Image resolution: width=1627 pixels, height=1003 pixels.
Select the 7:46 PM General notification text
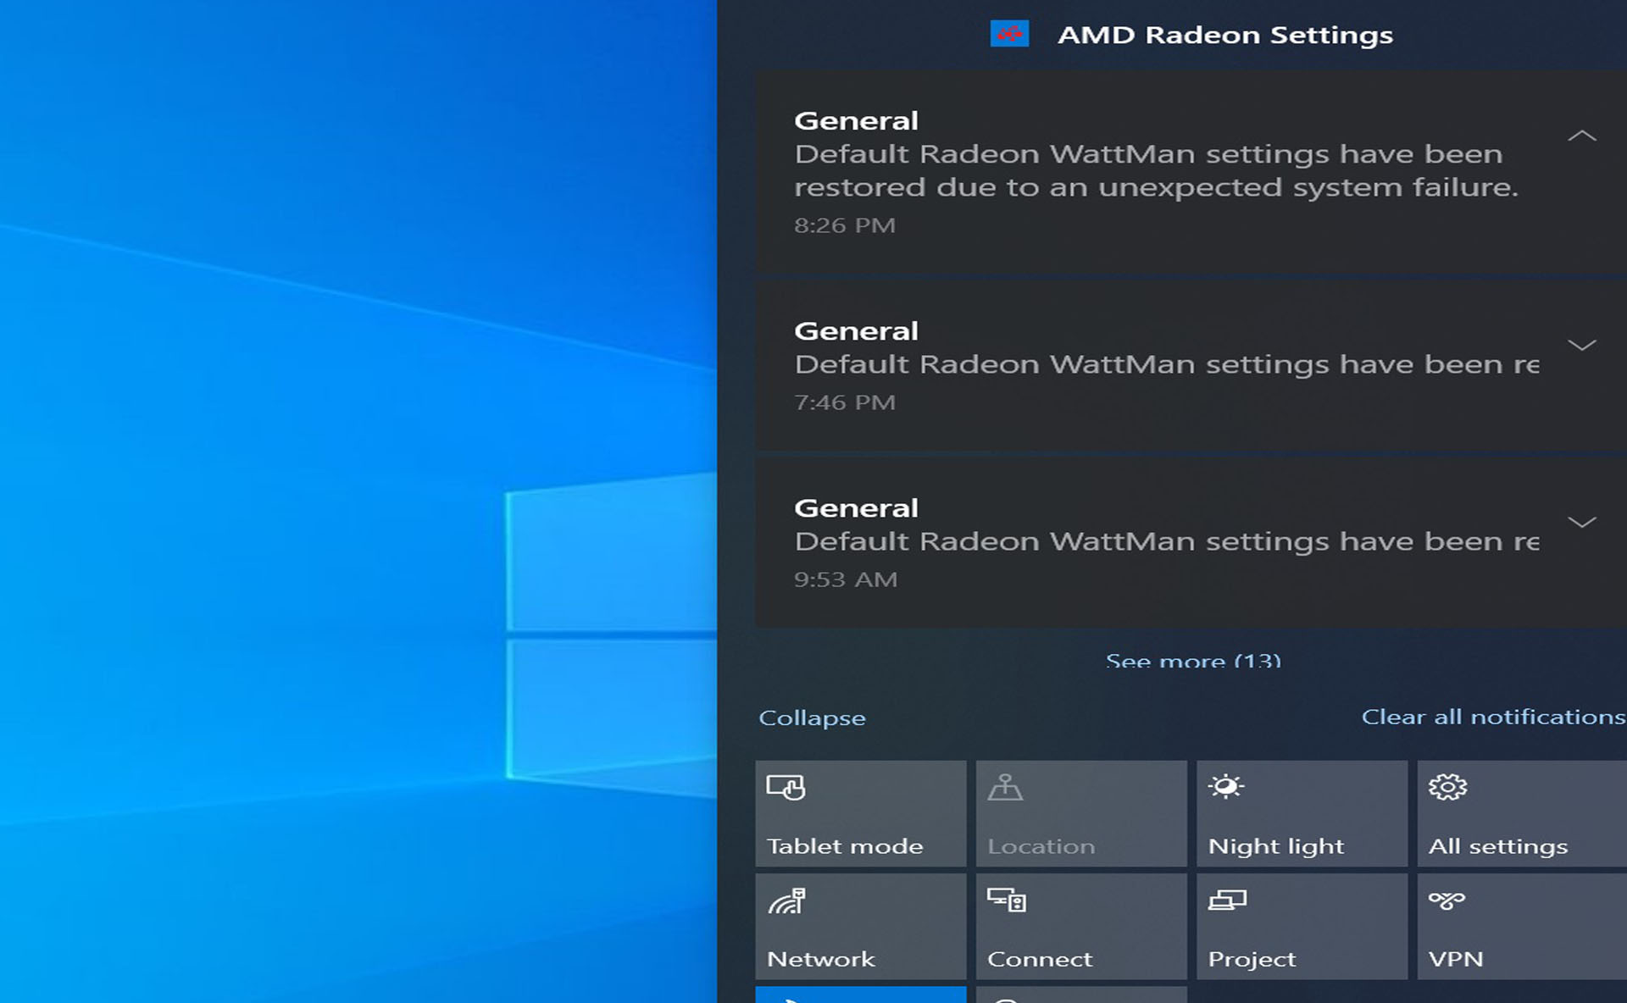point(1166,364)
